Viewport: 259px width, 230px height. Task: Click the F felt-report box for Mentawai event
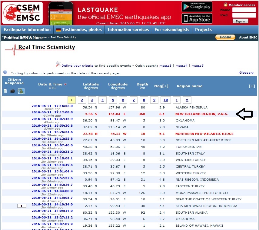pyautogui.click(x=22, y=206)
